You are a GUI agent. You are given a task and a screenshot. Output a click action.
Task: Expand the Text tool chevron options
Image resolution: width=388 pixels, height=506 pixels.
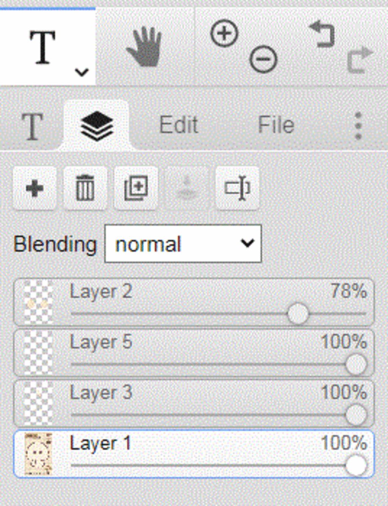click(x=82, y=72)
